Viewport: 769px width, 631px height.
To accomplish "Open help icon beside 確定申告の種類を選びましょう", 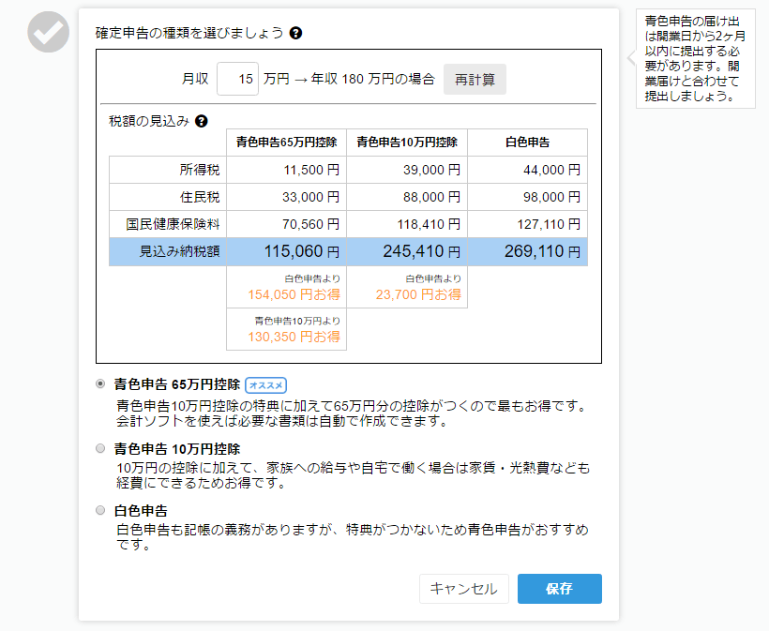I will [295, 33].
